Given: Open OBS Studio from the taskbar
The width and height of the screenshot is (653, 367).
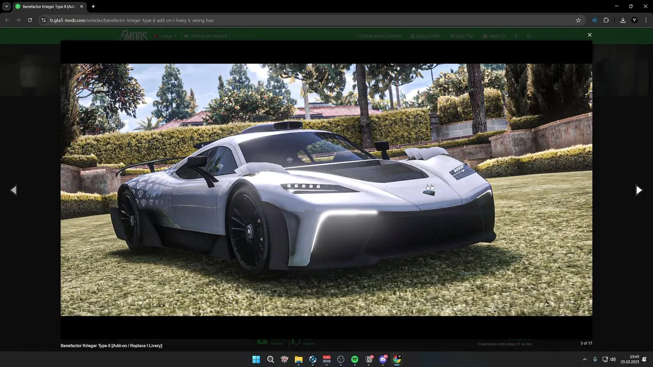Looking at the screenshot, I should (x=341, y=359).
